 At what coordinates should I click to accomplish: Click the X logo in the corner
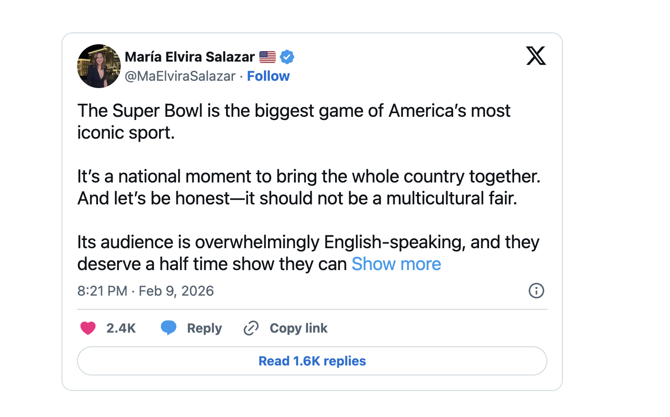536,56
